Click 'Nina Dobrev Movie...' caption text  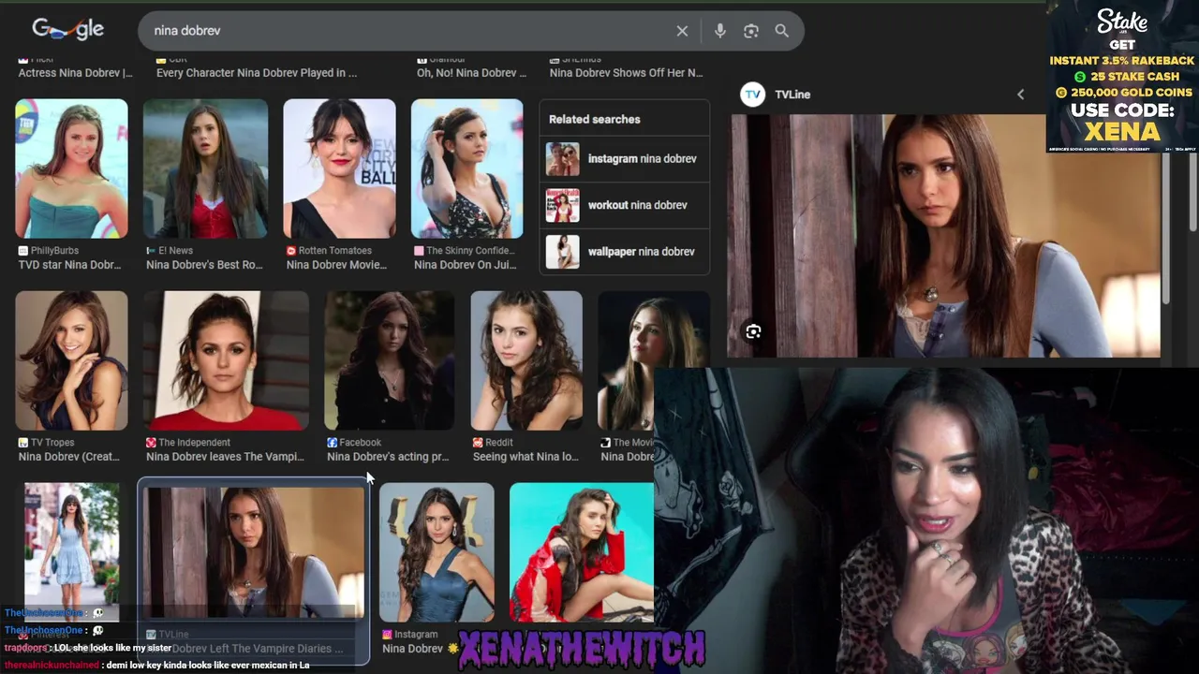[x=336, y=265]
